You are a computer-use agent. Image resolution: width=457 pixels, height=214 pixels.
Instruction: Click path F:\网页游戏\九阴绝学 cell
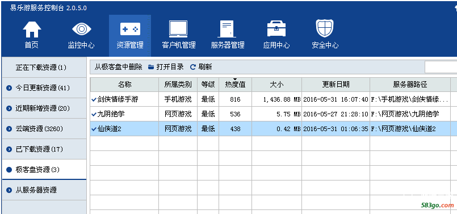[x=410, y=114]
